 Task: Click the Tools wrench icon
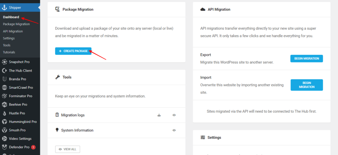[57, 77]
